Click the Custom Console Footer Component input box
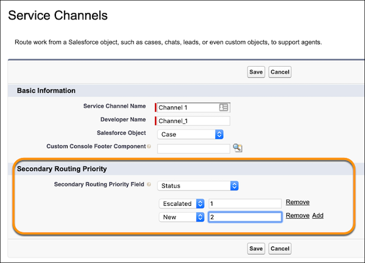Image resolution: width=365 pixels, height=263 pixels. click(x=193, y=148)
